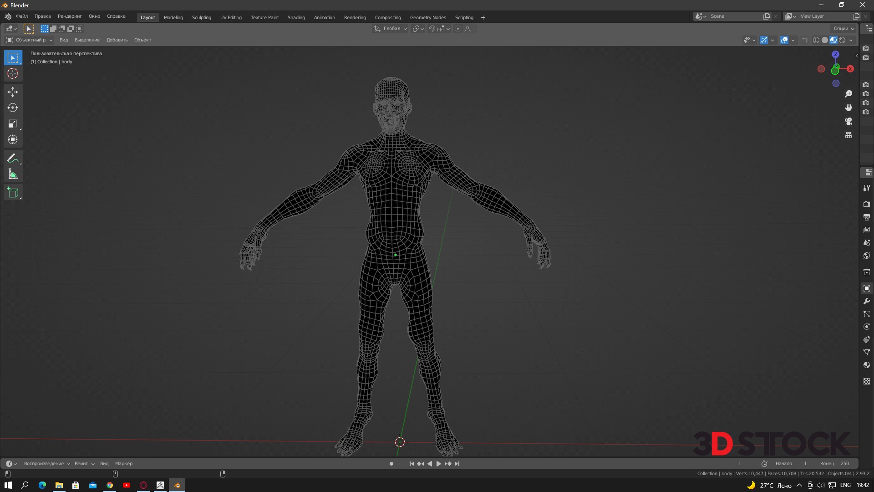This screenshot has height=492, width=874.
Task: Select the Move tool
Action: pos(13,92)
